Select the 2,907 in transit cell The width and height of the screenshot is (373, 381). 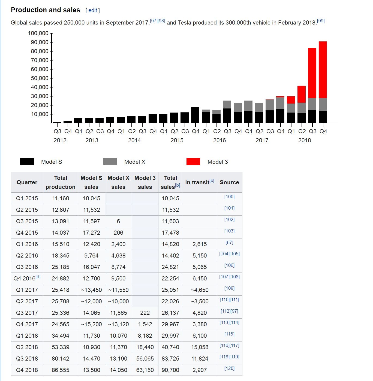click(x=200, y=370)
